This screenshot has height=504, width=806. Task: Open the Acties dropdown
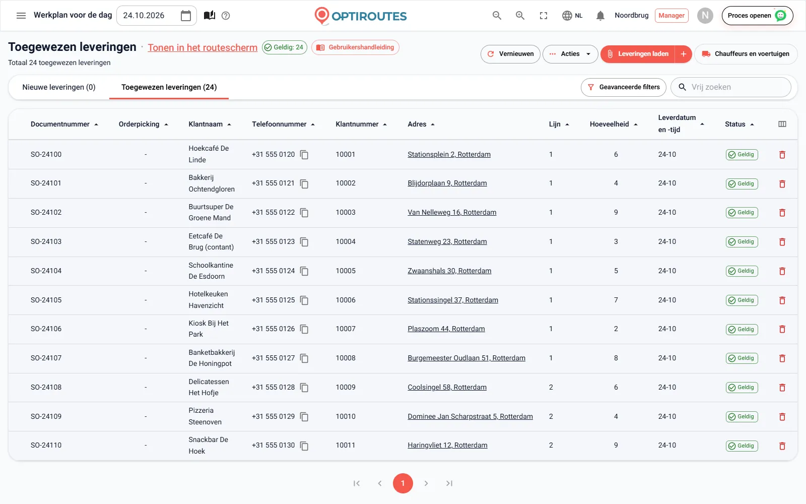tap(570, 54)
